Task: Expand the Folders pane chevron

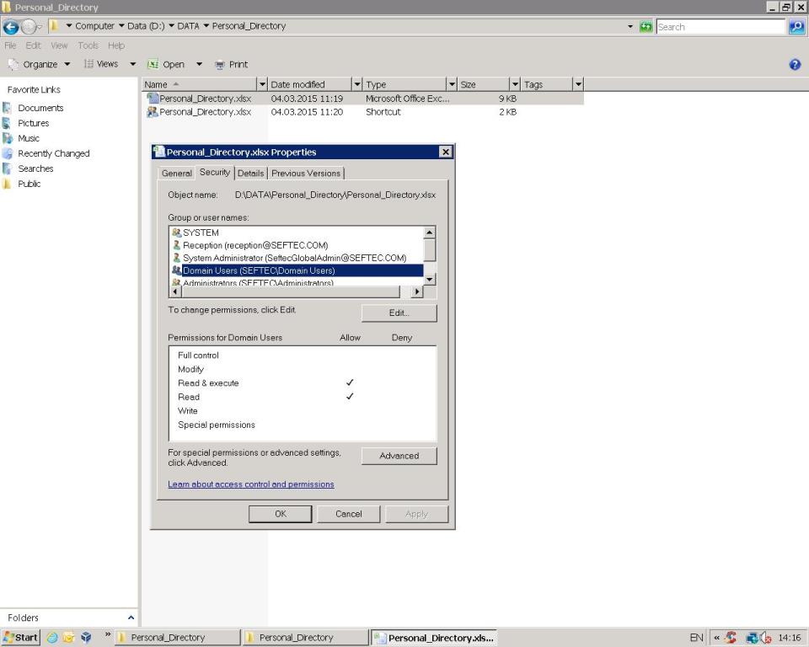Action: pos(131,618)
